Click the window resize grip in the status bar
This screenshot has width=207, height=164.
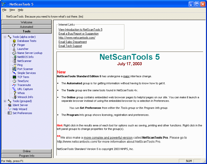[204, 161]
